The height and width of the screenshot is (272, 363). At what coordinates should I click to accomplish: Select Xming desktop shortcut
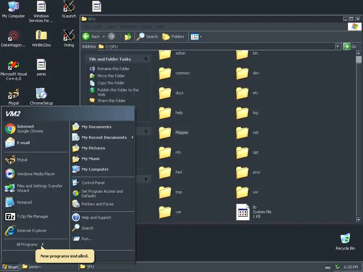(69, 38)
